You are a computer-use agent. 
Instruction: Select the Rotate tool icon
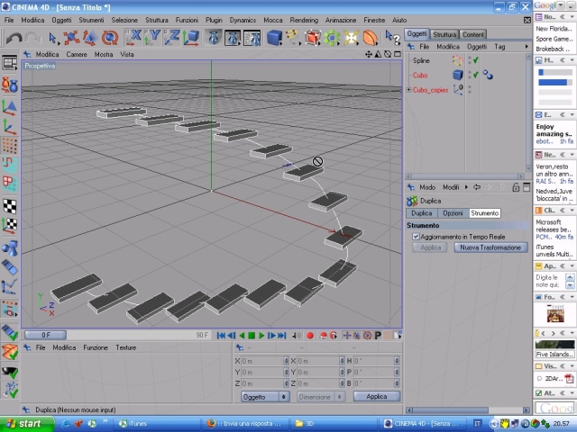pyautogui.click(x=110, y=38)
